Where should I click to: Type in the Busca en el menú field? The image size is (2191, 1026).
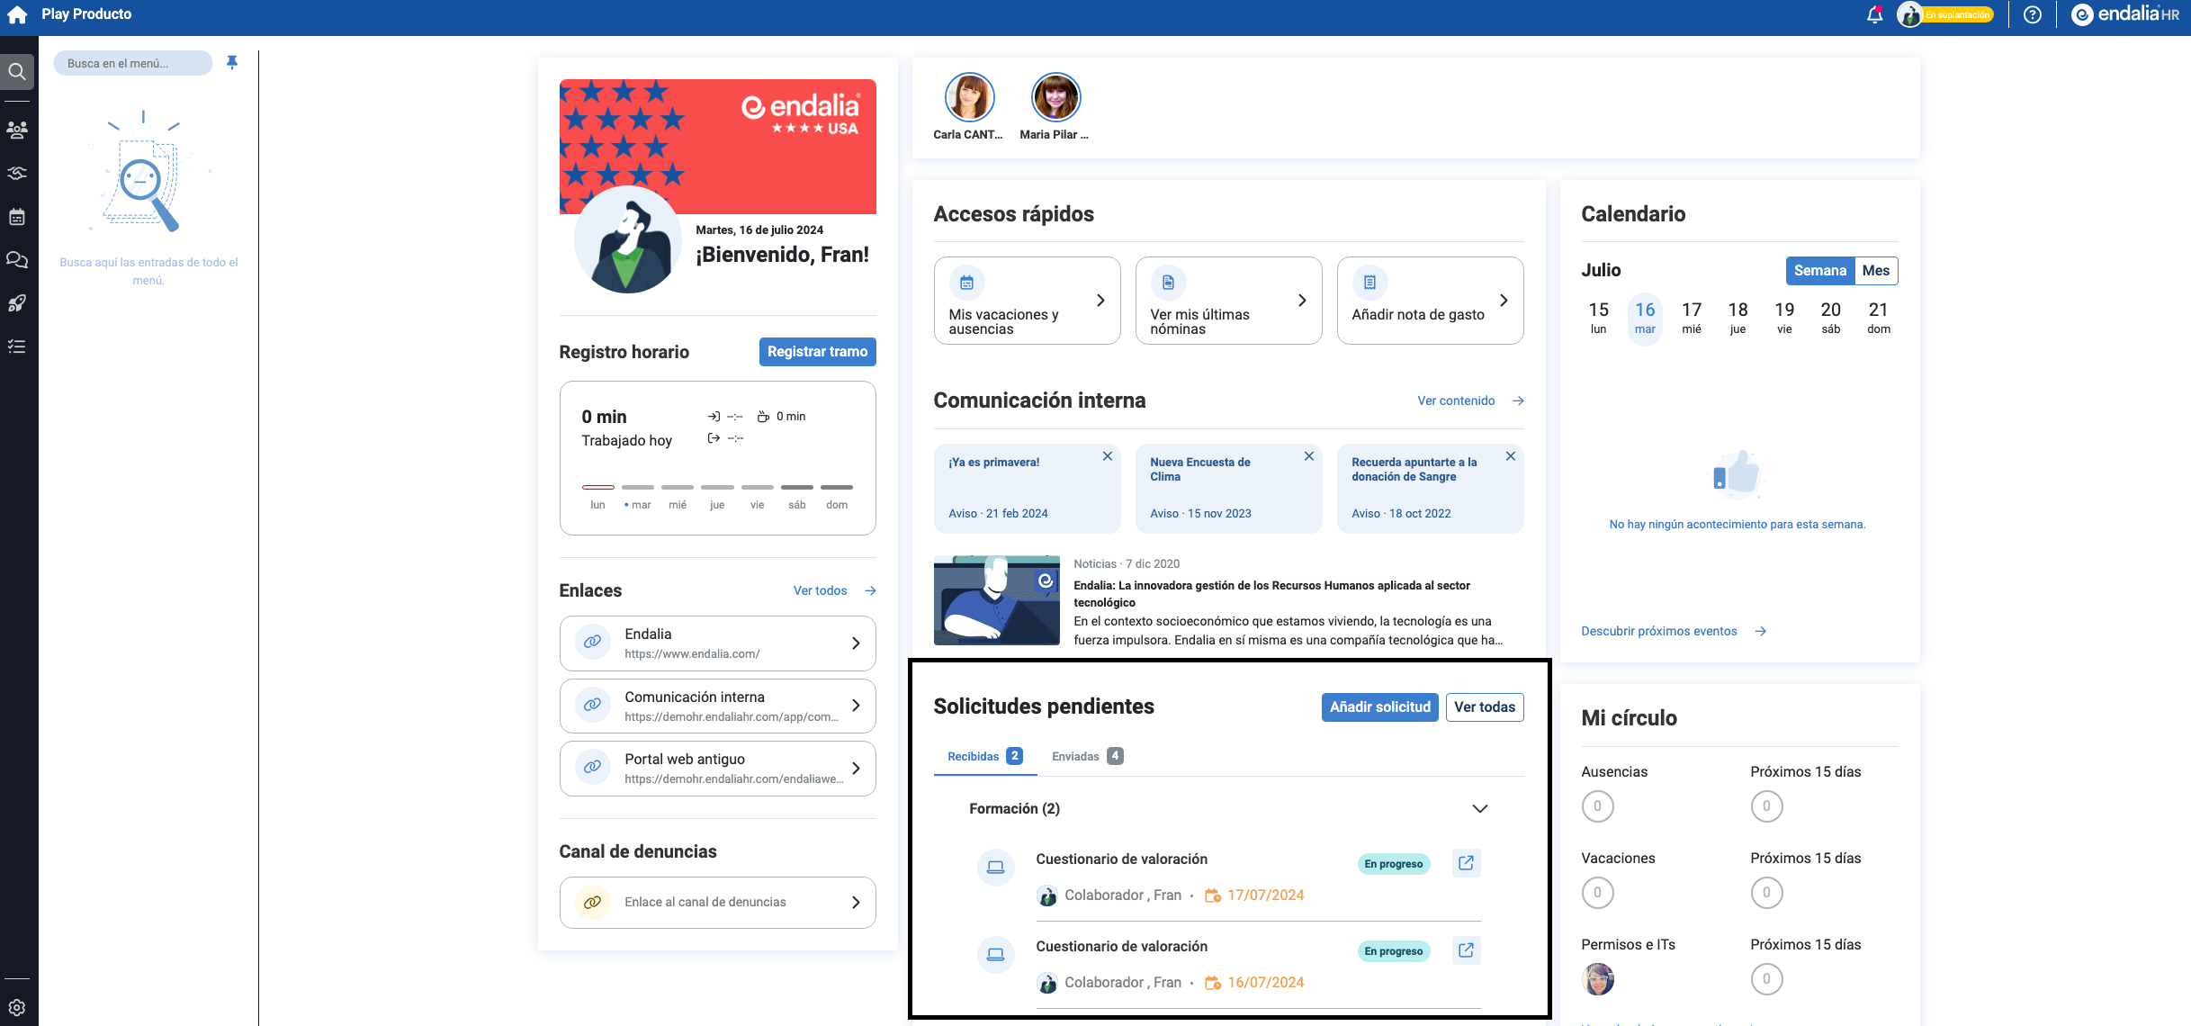132,63
